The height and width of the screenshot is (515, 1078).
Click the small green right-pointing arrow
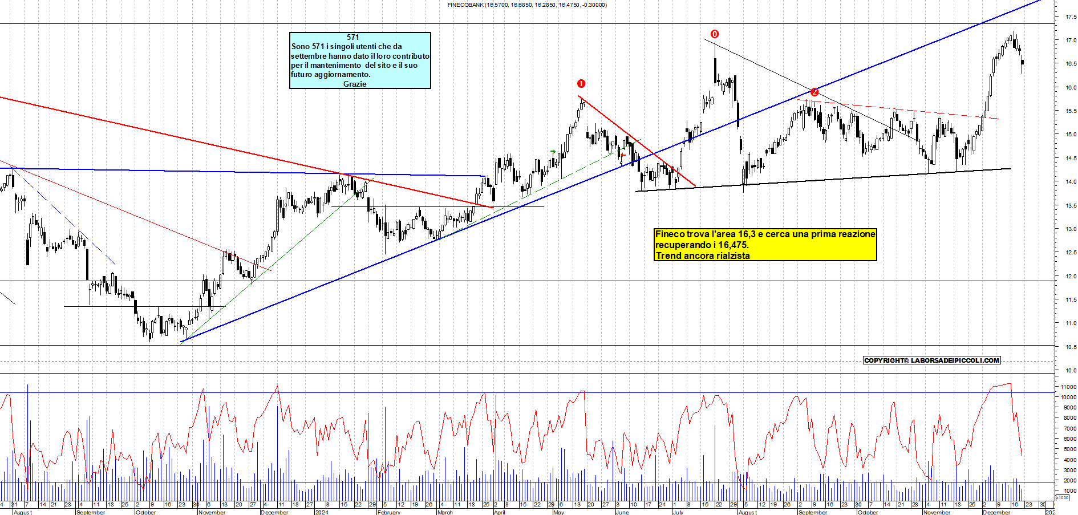click(x=553, y=152)
